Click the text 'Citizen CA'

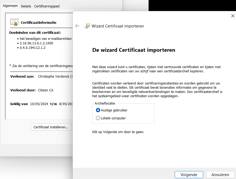coord(46,90)
